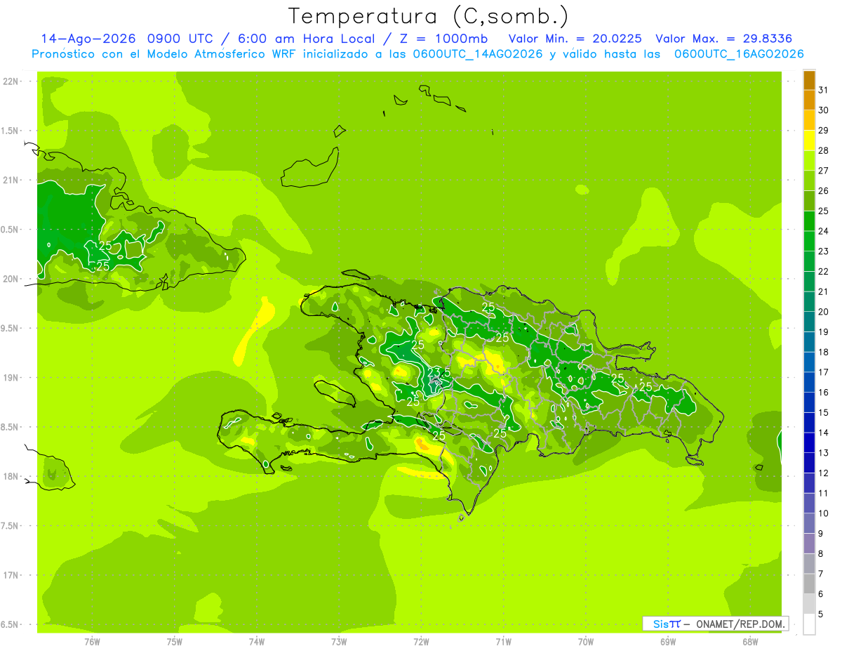Click the legend value "8"
The width and height of the screenshot is (842, 651).
click(x=820, y=554)
